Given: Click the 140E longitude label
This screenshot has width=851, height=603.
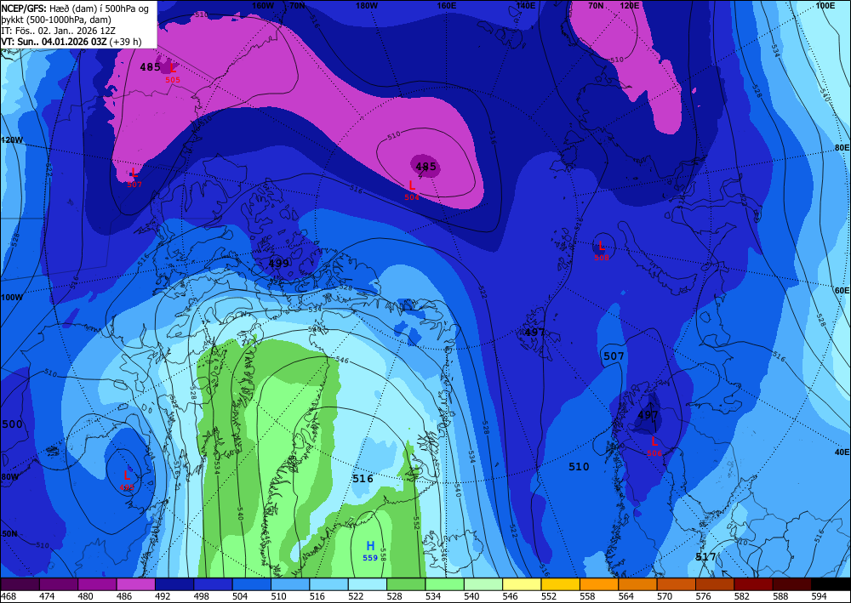Looking at the screenshot, I should [x=525, y=5].
